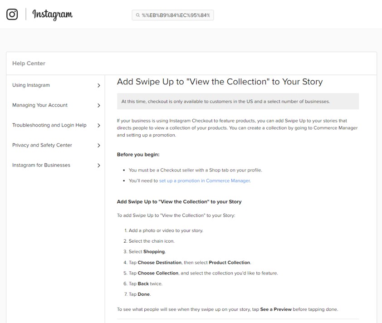This screenshot has width=382, height=323.
Task: Expand Troubleshooting and Login Help chevron
Action: [98, 126]
